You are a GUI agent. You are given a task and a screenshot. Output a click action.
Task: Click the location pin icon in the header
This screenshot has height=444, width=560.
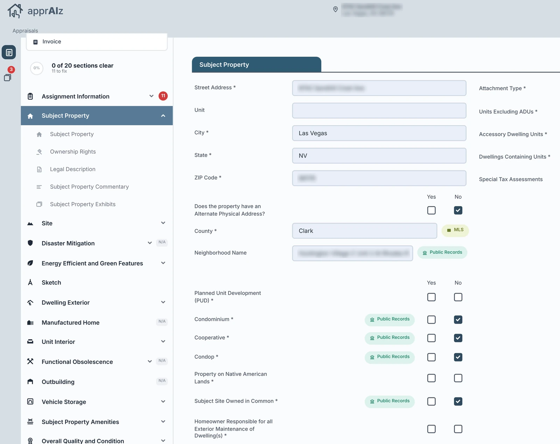tap(335, 9)
